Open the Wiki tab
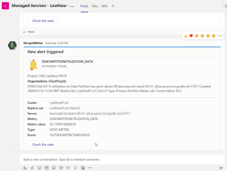Viewport: 227px width, 171px height. pyautogui.click(x=104, y=6)
